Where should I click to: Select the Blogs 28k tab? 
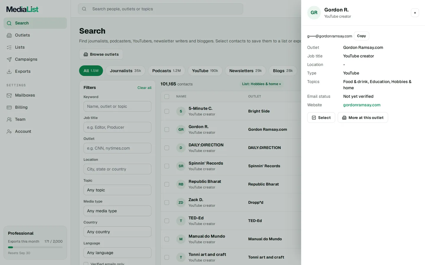click(x=283, y=71)
